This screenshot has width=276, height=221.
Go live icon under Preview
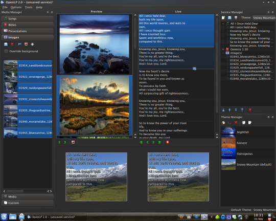click(x=73, y=142)
